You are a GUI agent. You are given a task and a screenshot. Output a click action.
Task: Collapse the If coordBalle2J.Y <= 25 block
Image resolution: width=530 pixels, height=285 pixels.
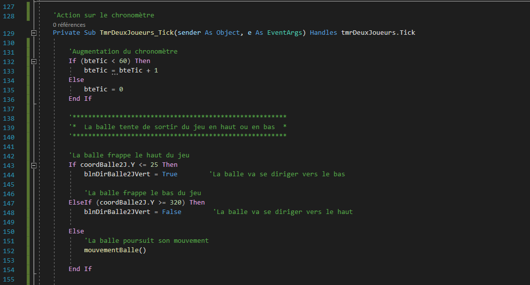(34, 165)
